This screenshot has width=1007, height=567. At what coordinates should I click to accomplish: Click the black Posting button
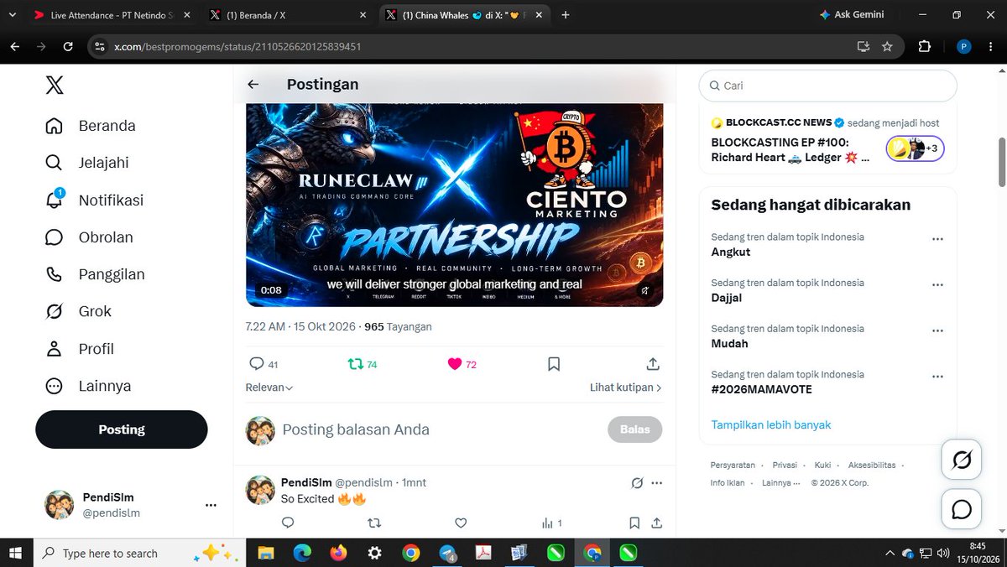(x=121, y=429)
